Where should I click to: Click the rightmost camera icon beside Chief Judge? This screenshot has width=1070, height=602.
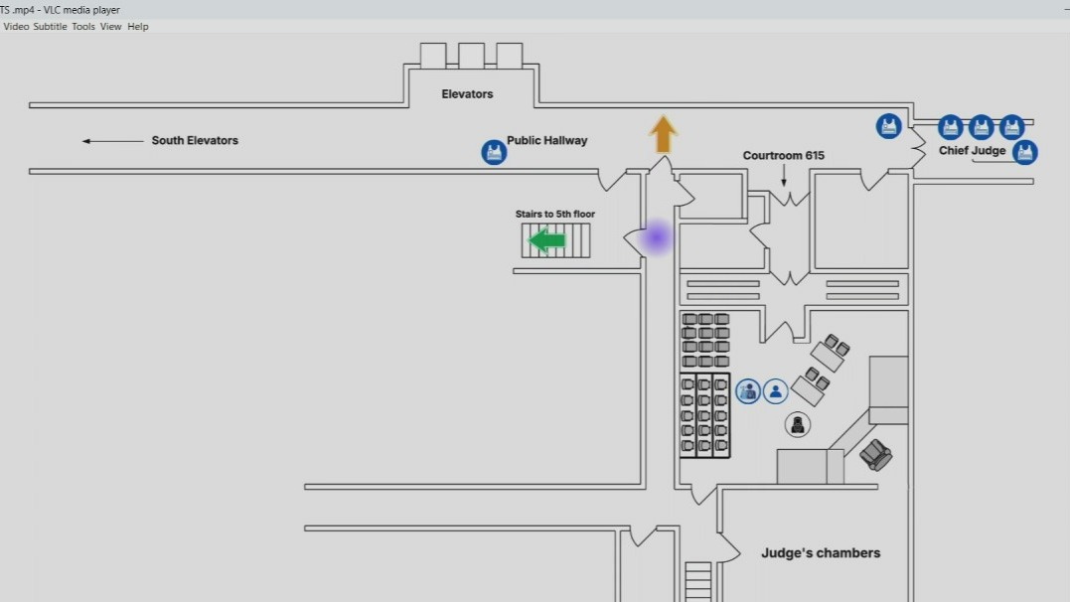point(1011,127)
